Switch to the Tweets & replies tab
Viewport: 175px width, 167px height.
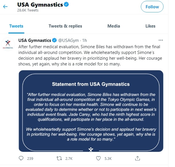(65, 26)
